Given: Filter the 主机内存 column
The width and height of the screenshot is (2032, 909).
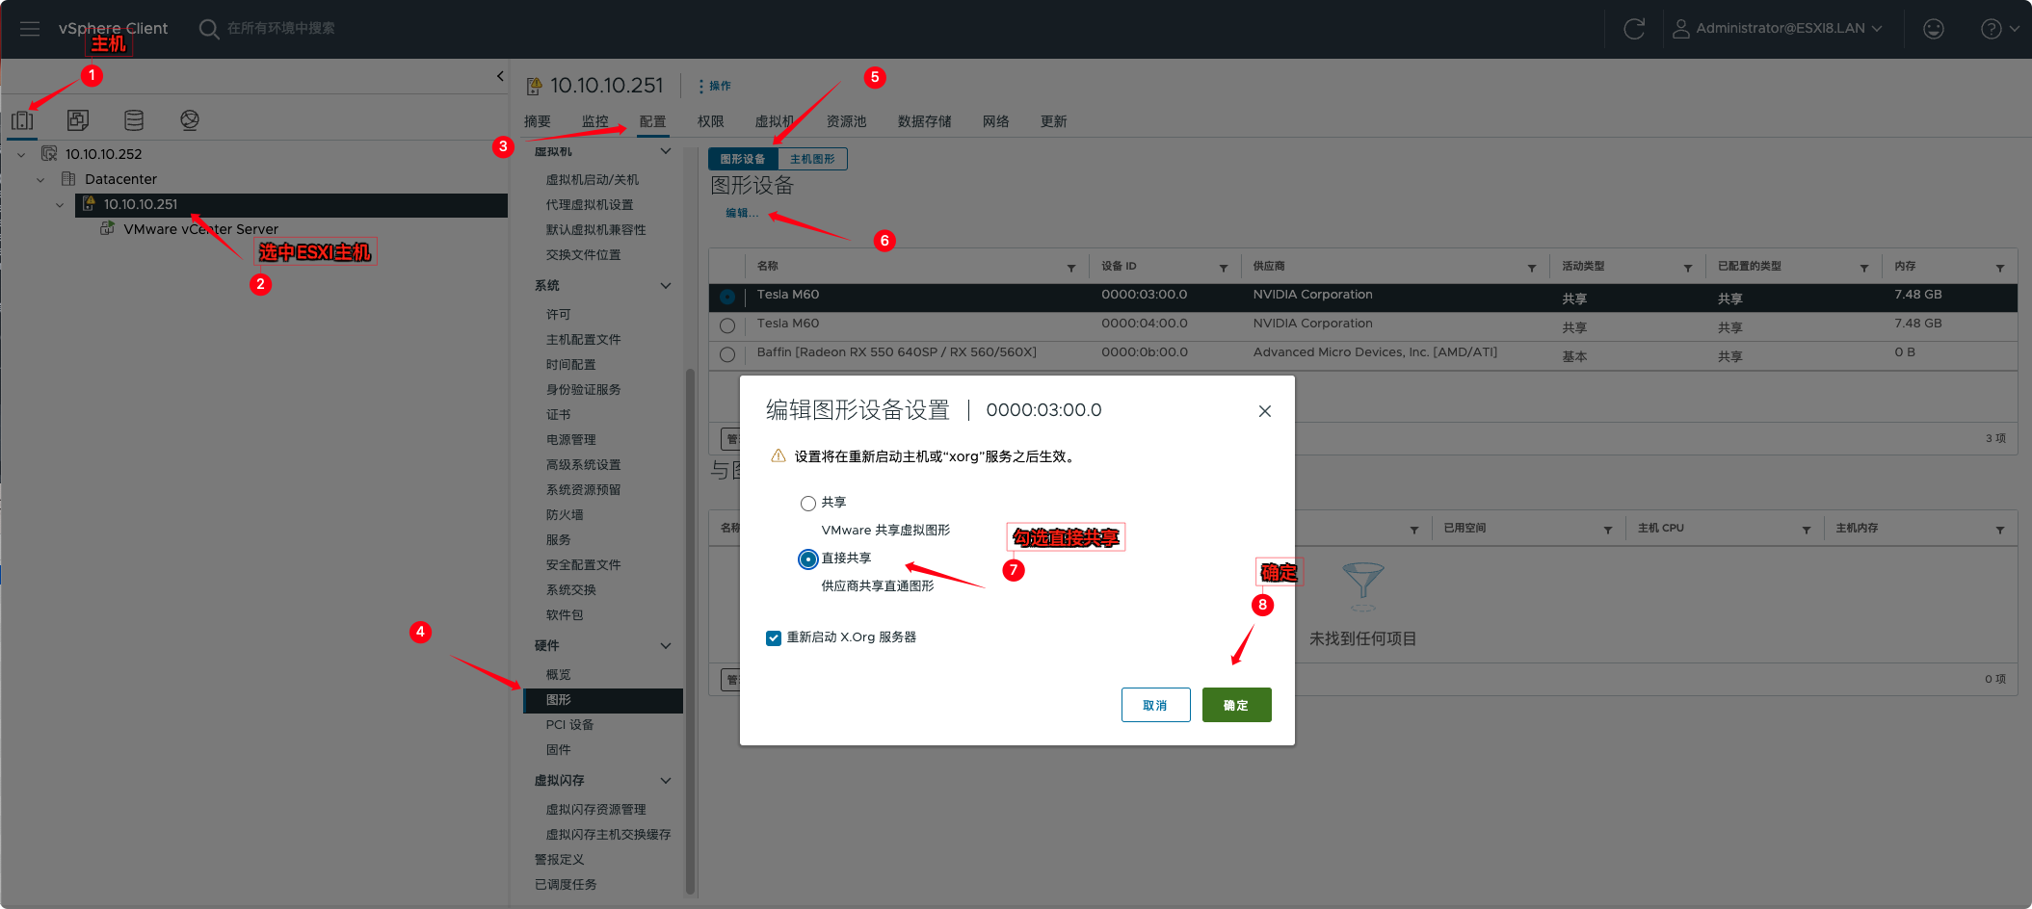Looking at the screenshot, I should pos(2000,530).
